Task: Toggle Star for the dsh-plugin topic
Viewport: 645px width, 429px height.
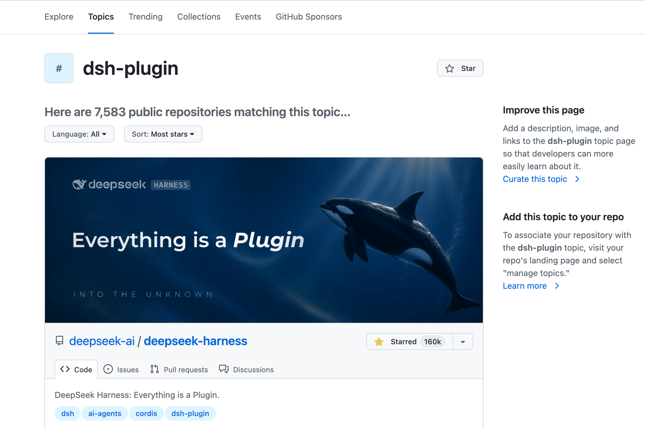Action: [460, 68]
